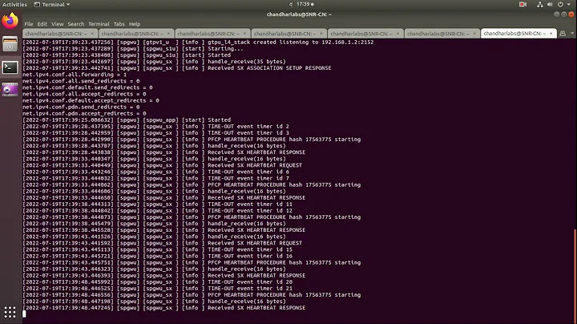The height and width of the screenshot is (324, 577).
Task: Open Firefox from the dock
Action: pyautogui.click(x=10, y=21)
